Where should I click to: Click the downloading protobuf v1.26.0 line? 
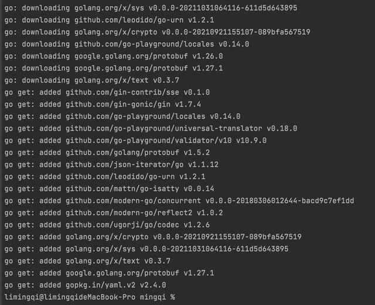click(114, 56)
